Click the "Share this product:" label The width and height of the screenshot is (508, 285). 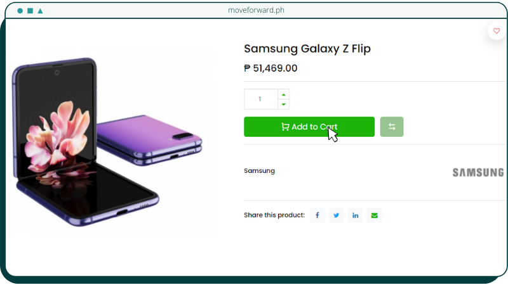(x=274, y=215)
